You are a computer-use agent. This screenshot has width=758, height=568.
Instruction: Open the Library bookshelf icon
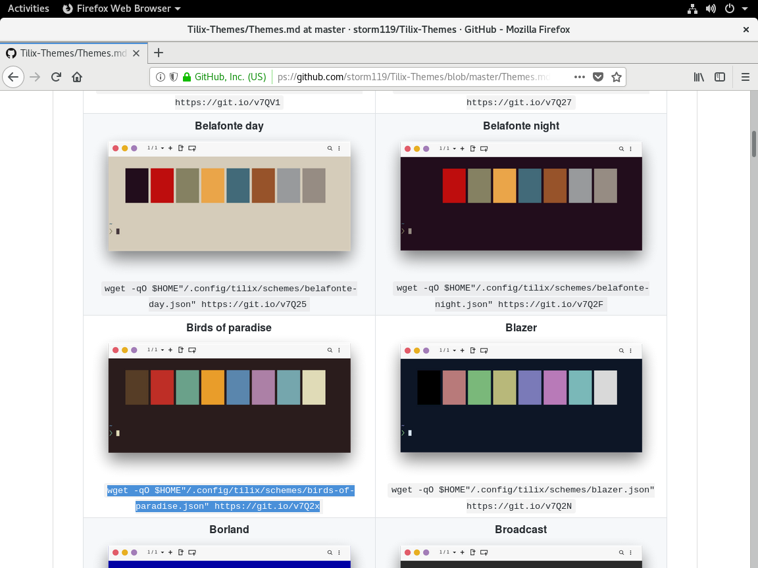pos(699,77)
